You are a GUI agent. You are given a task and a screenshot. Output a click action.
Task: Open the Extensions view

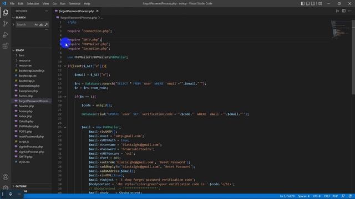click(6, 46)
